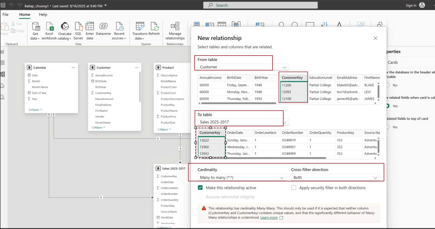The height and width of the screenshot is (229, 435).
Task: Open Manage relationships
Action: [175, 27]
